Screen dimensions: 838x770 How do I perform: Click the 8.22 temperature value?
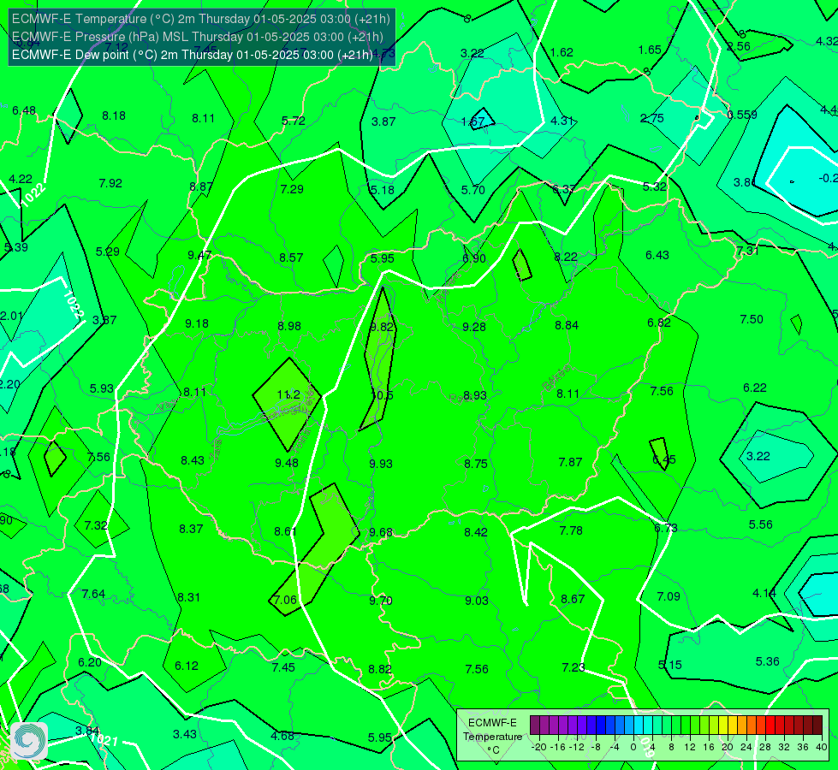click(x=566, y=257)
